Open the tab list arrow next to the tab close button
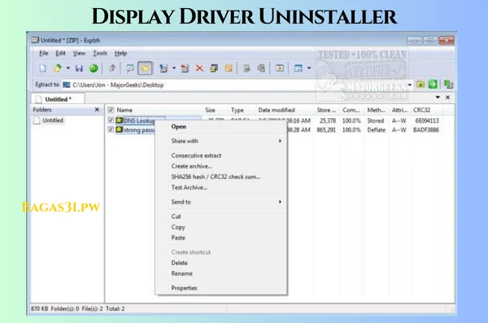The height and width of the screenshot is (323, 488). point(438,98)
